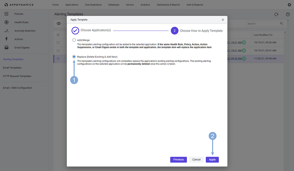Toggle the eye visibility icon
This screenshot has height=171, width=294.
(59, 24)
